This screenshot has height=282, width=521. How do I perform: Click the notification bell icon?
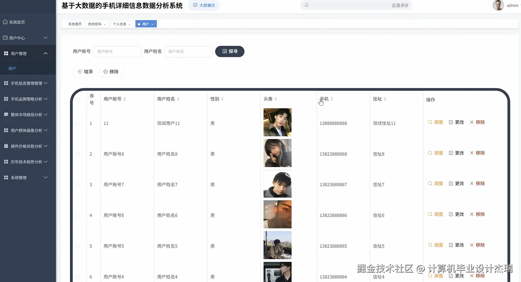(307, 5)
